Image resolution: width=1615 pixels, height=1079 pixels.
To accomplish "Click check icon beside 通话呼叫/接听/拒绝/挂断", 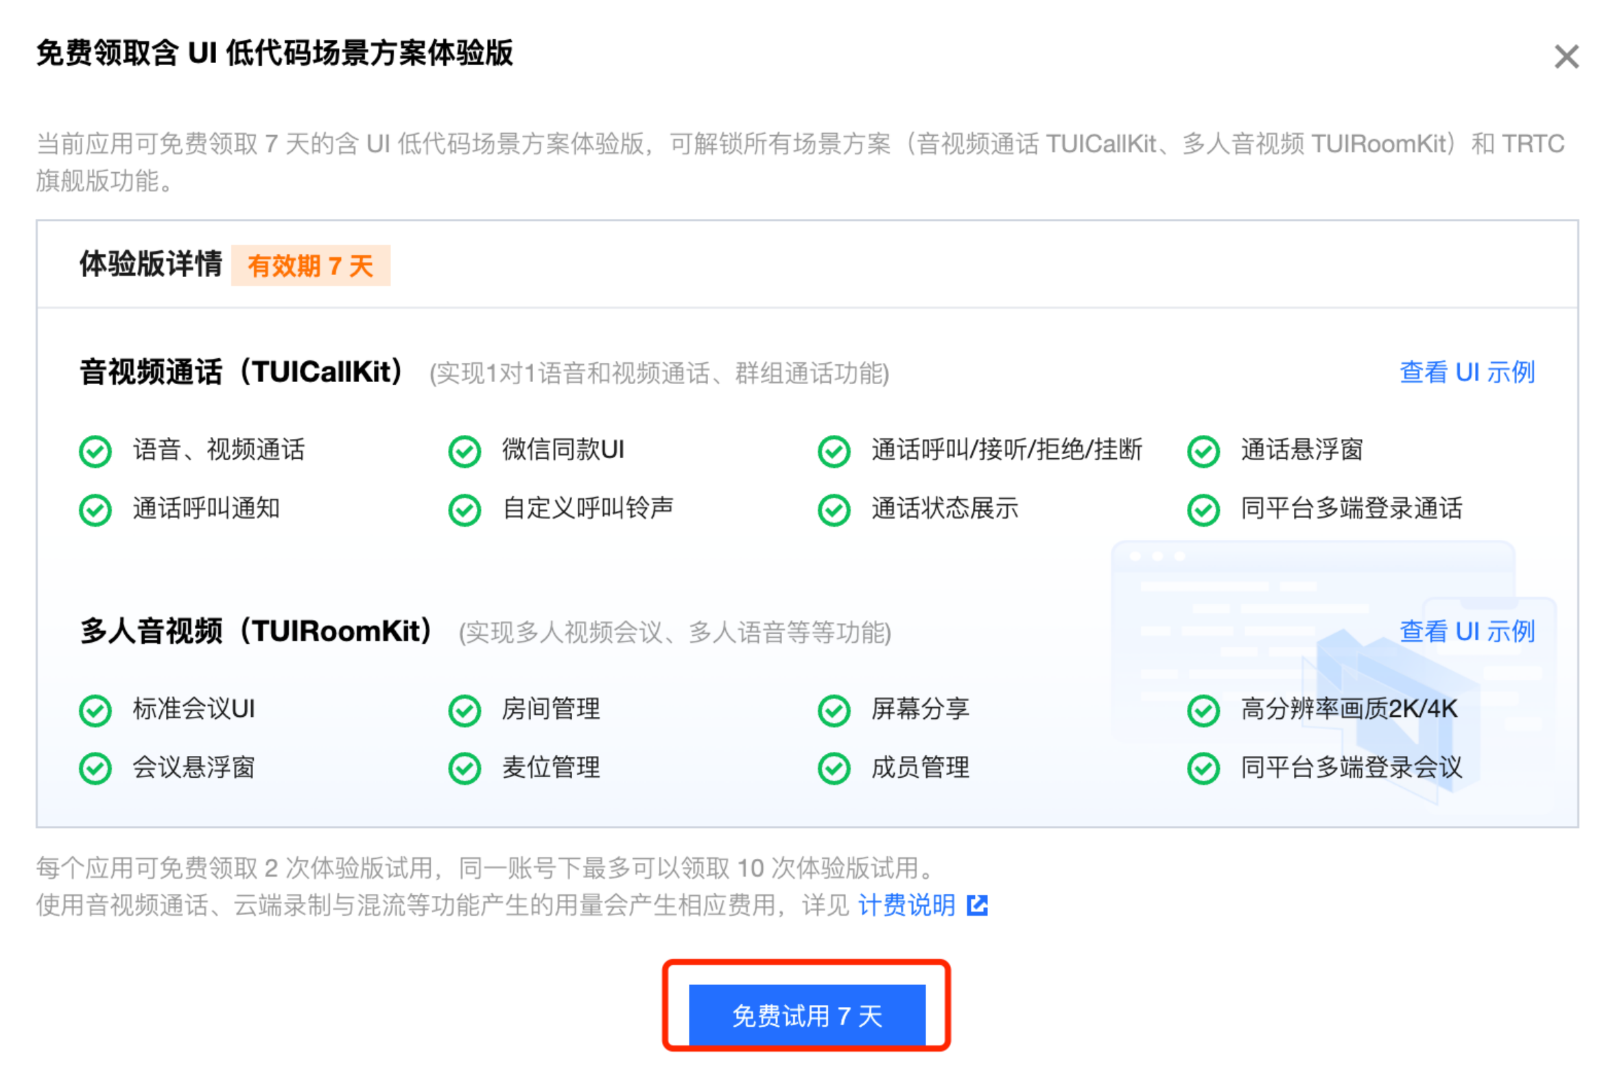I will (x=834, y=451).
